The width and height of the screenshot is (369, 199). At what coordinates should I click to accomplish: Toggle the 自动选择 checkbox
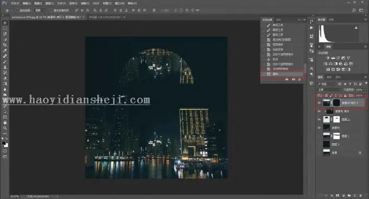(x=17, y=10)
